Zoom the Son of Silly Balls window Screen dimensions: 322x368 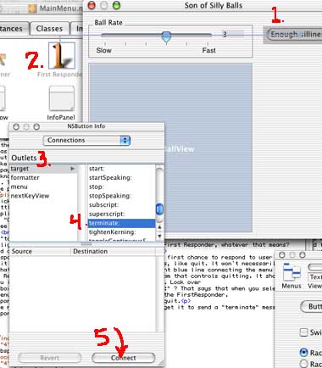(x=116, y=5)
